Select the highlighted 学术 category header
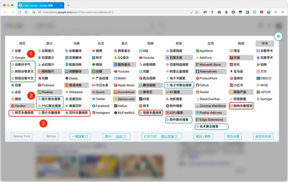 pyautogui.click(x=265, y=43)
